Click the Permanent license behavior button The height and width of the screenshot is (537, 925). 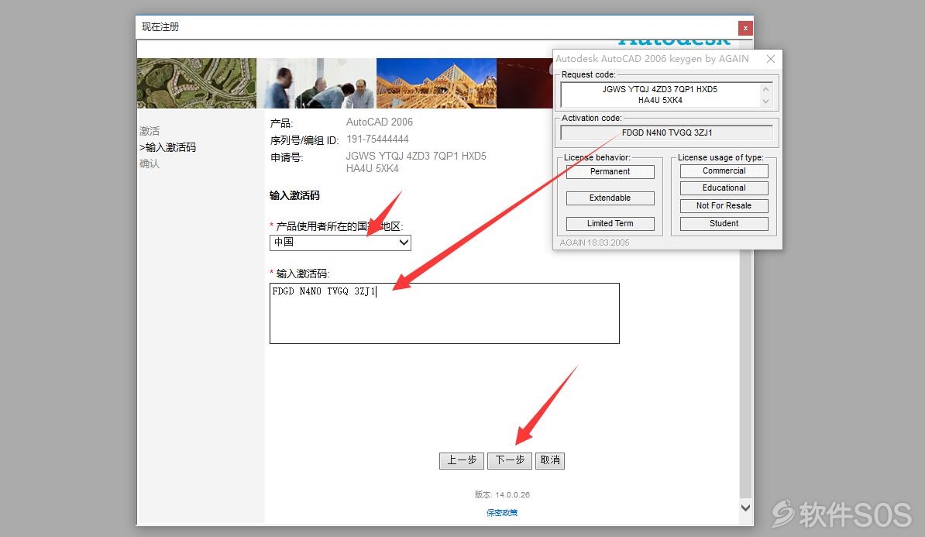click(610, 172)
